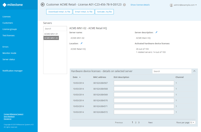Open admin@example.com account dropdown
This screenshot has width=201, height=132.
185,5
